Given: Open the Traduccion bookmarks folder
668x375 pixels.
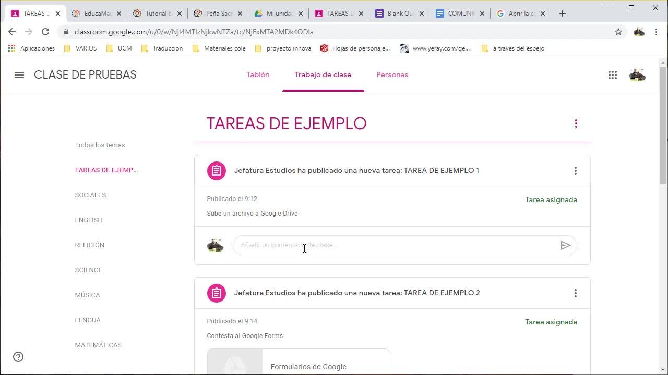Looking at the screenshot, I should pos(162,48).
